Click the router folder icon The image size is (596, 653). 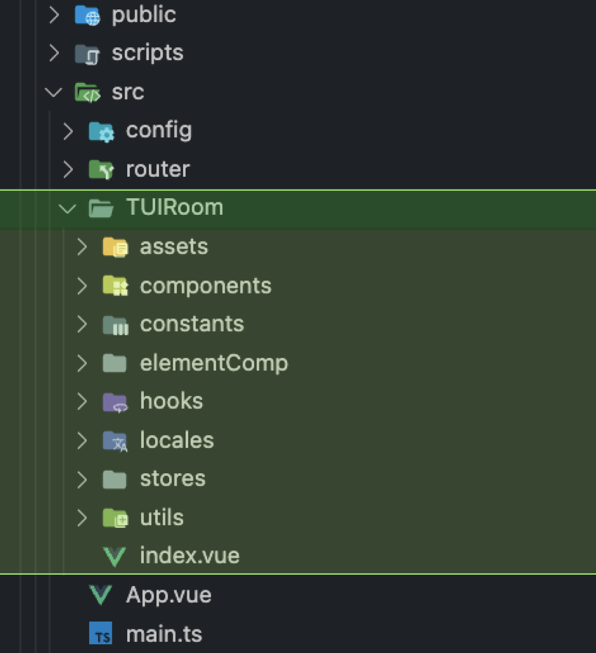101,169
